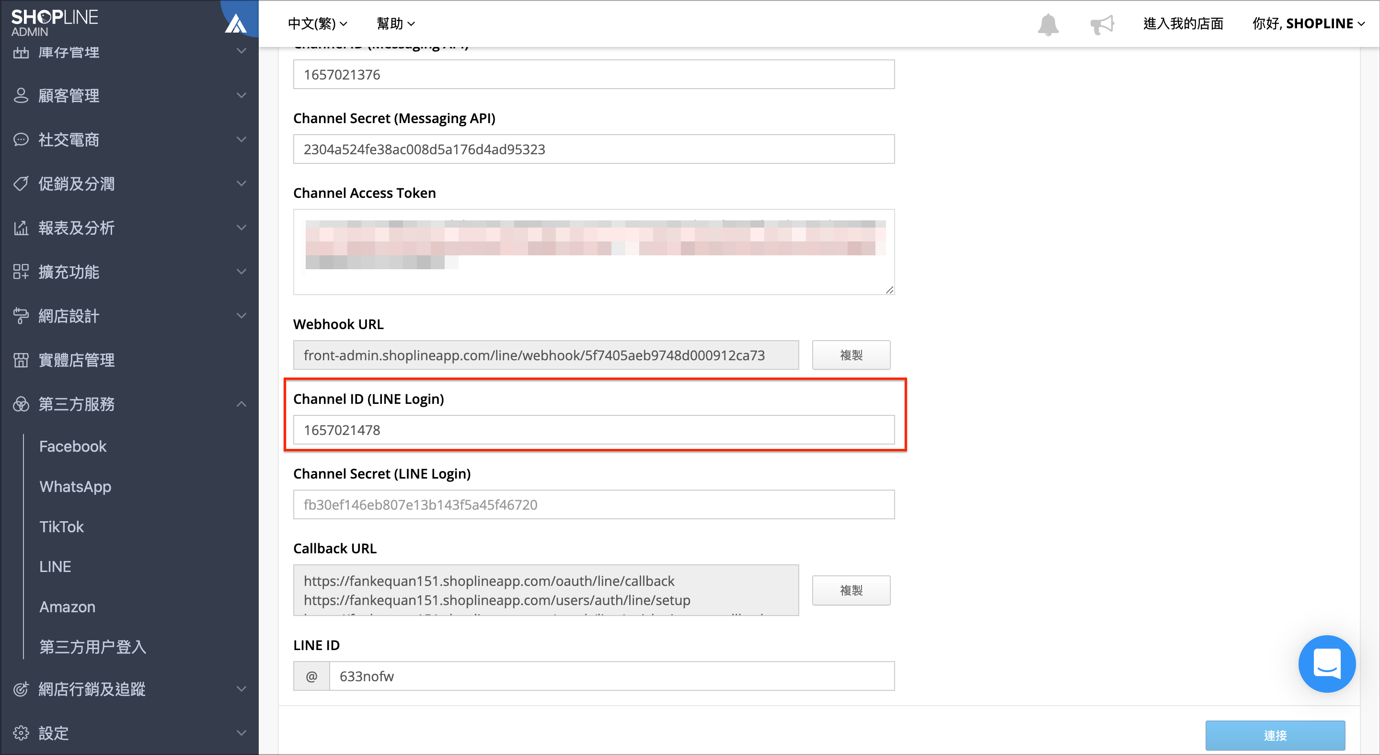Copy the Callback URL with 複製

[851, 590]
